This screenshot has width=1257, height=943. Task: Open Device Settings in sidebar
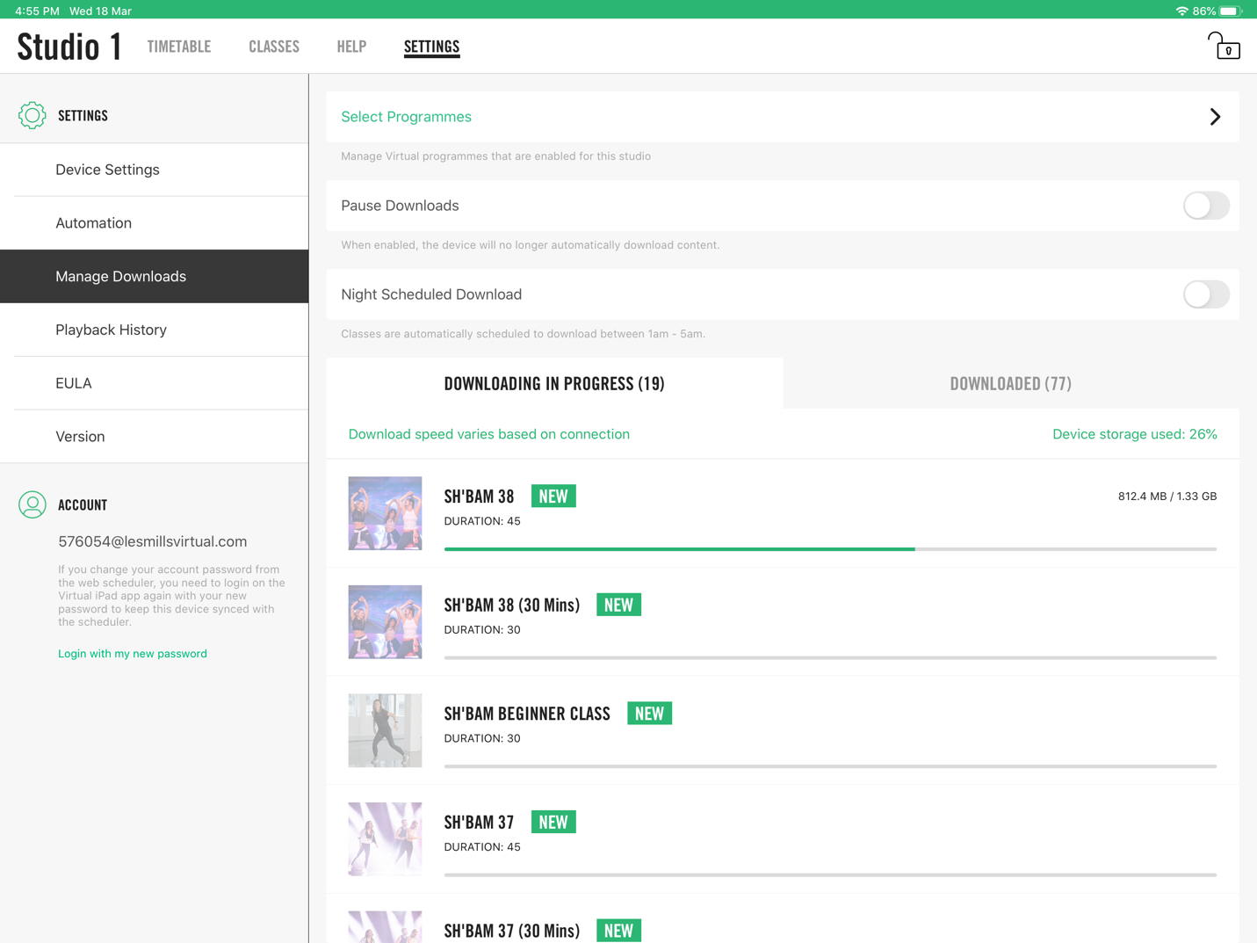155,170
